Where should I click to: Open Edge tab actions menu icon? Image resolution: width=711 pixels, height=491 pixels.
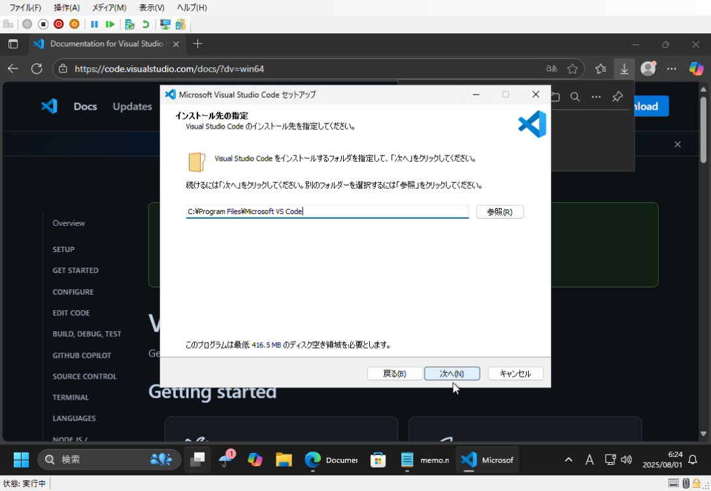pos(13,44)
